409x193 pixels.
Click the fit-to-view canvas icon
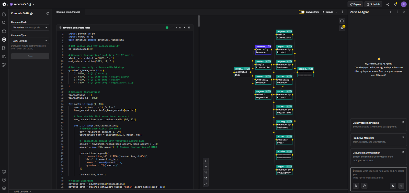coord(206,178)
